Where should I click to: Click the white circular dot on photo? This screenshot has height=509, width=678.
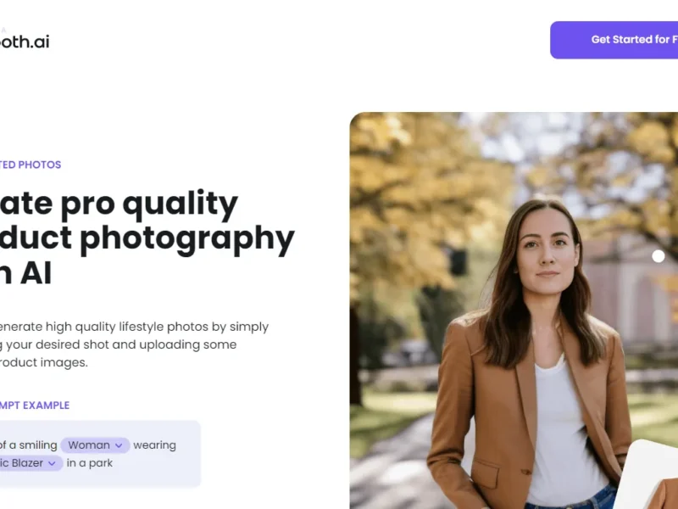pyautogui.click(x=659, y=256)
